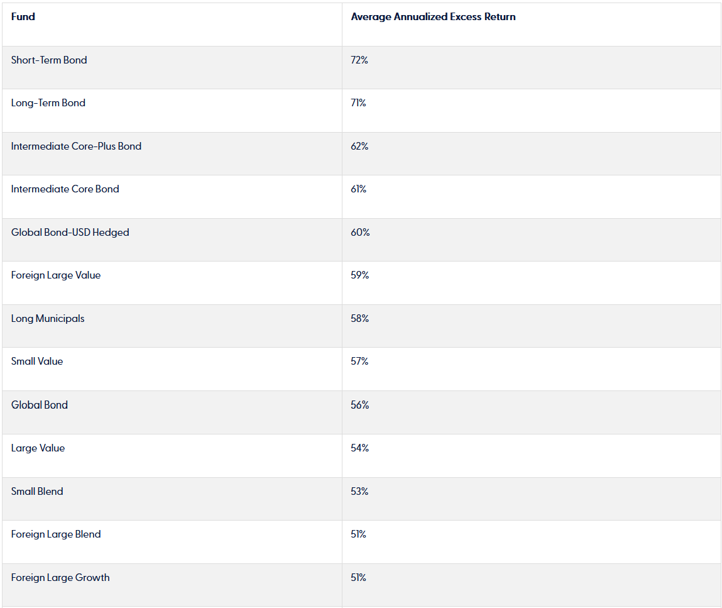Select the 54% value for Large Value

[x=360, y=448]
